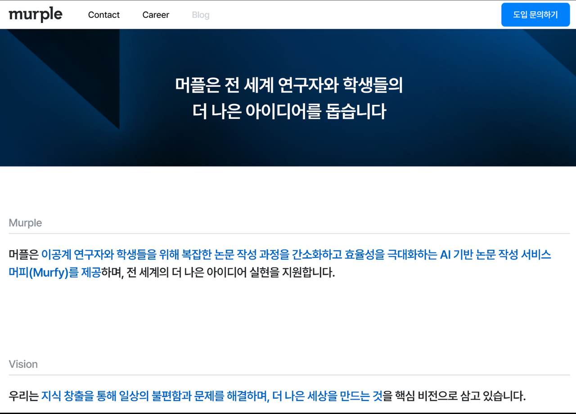The width and height of the screenshot is (576, 414).
Task: Click text 핵심 비전으로 삼고 있습니다
Action: 460,396
